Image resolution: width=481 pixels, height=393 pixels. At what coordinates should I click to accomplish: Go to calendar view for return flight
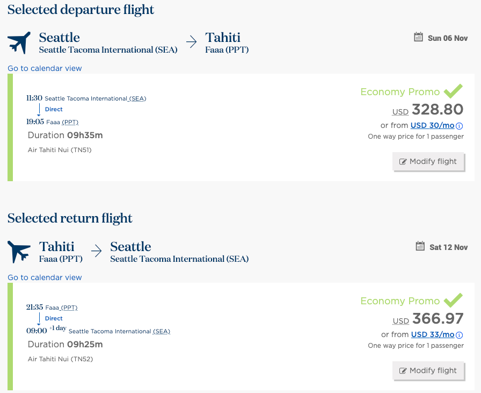[45, 277]
